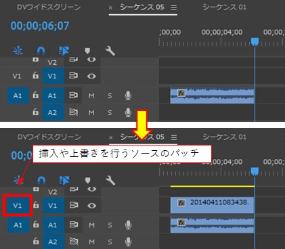Toggle V1 sync lock in upper timeline
The height and width of the screenshot is (249, 285).
pos(73,76)
